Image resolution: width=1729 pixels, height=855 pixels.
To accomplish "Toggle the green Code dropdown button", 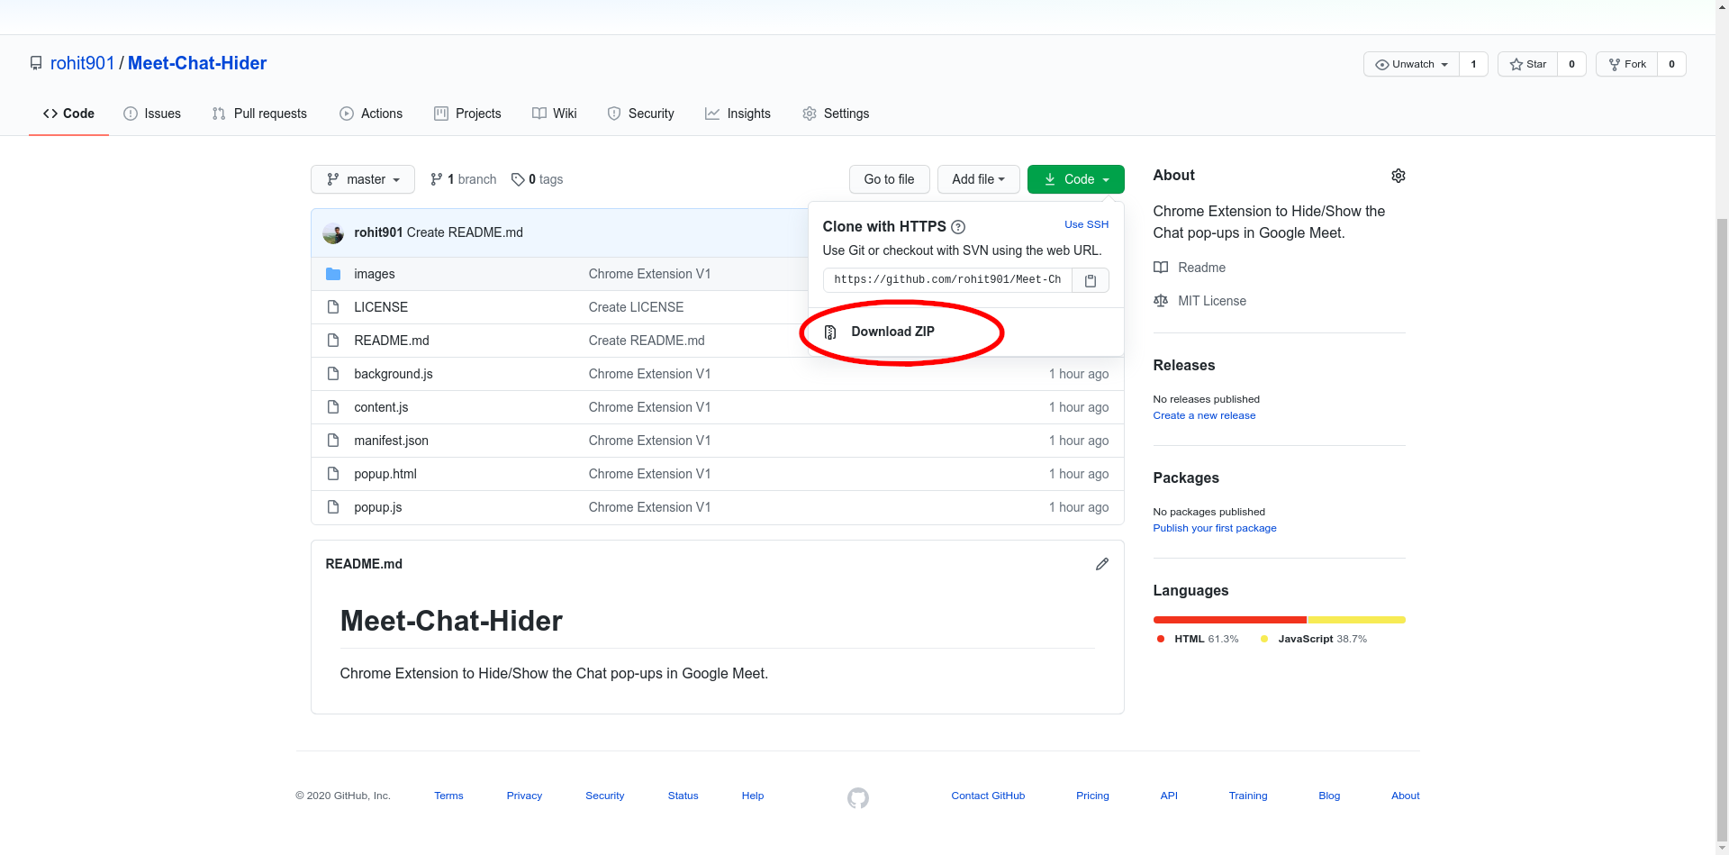I will (1076, 179).
